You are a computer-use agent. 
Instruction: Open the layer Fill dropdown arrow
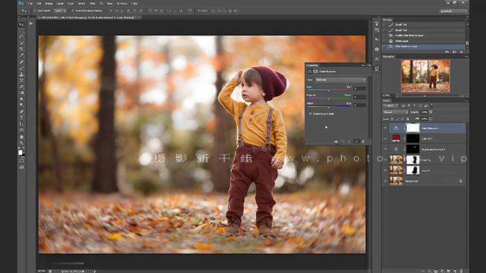tap(431, 118)
